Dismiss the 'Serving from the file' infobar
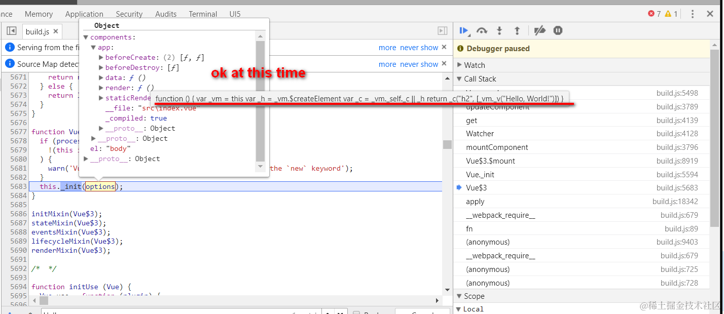724x314 pixels. click(x=444, y=47)
